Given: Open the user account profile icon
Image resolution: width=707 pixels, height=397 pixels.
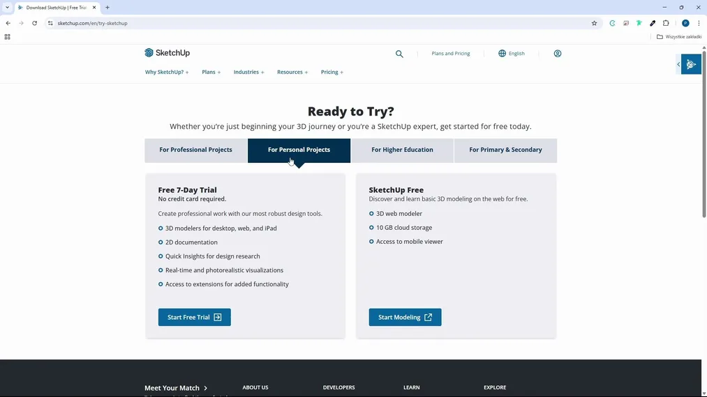Looking at the screenshot, I should tap(558, 54).
